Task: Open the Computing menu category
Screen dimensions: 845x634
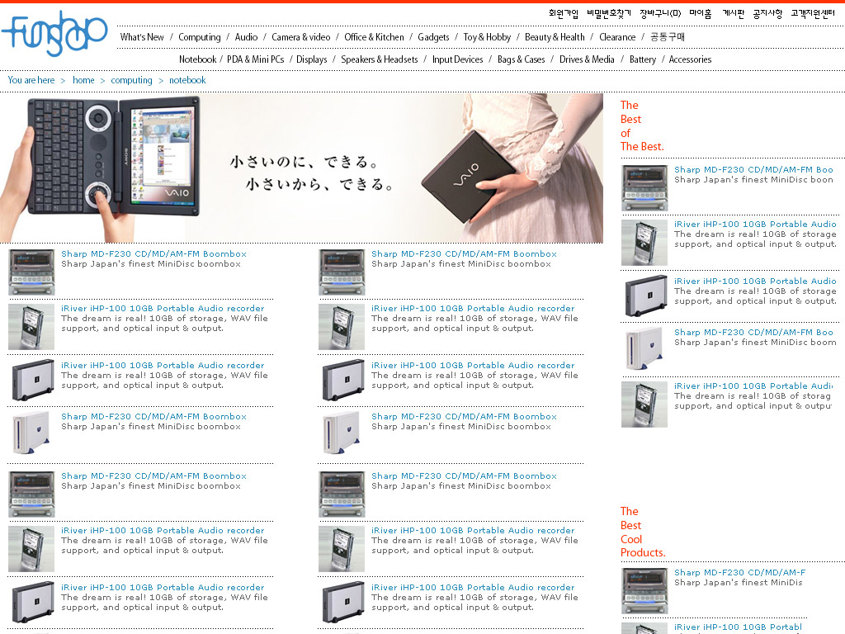Action: (x=200, y=37)
